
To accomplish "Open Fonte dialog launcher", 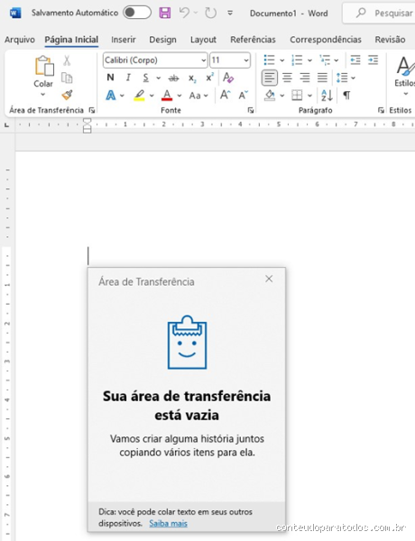I will pyautogui.click(x=251, y=110).
